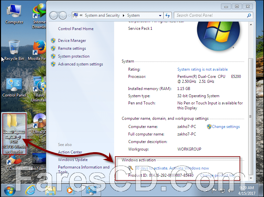Select the Service Pack 1 text
The image size is (264, 197).
click(x=140, y=28)
